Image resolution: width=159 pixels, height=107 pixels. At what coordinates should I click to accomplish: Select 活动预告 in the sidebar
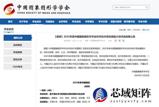pyautogui.click(x=17, y=45)
